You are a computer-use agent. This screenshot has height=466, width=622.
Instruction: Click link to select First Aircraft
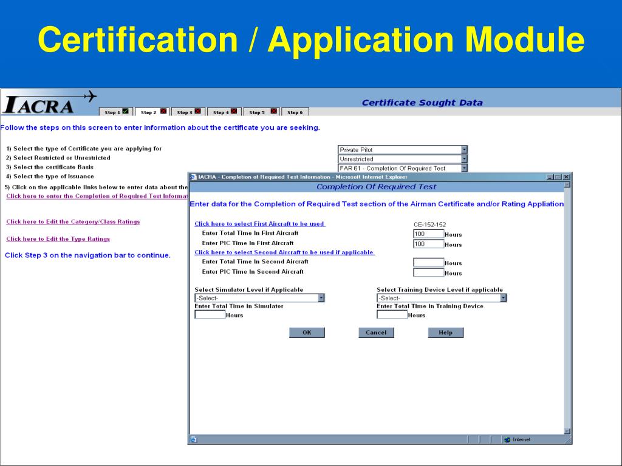pos(260,223)
